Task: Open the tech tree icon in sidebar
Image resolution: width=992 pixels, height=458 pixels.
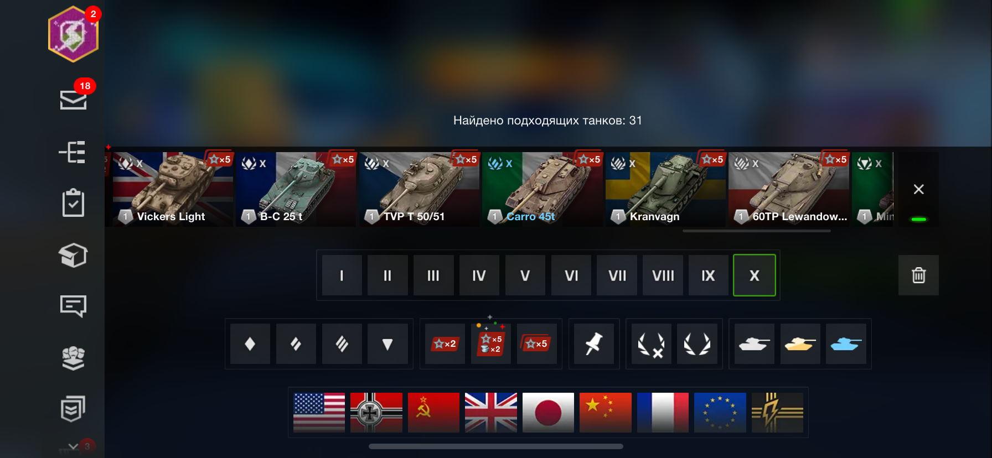Action: [73, 152]
